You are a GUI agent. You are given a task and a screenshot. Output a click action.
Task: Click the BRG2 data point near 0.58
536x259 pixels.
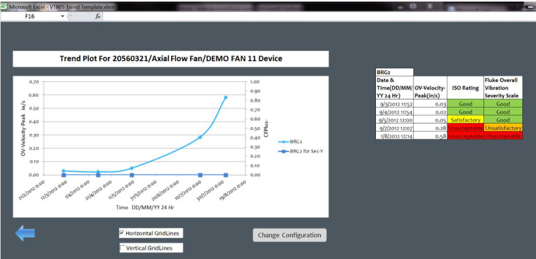(x=225, y=97)
